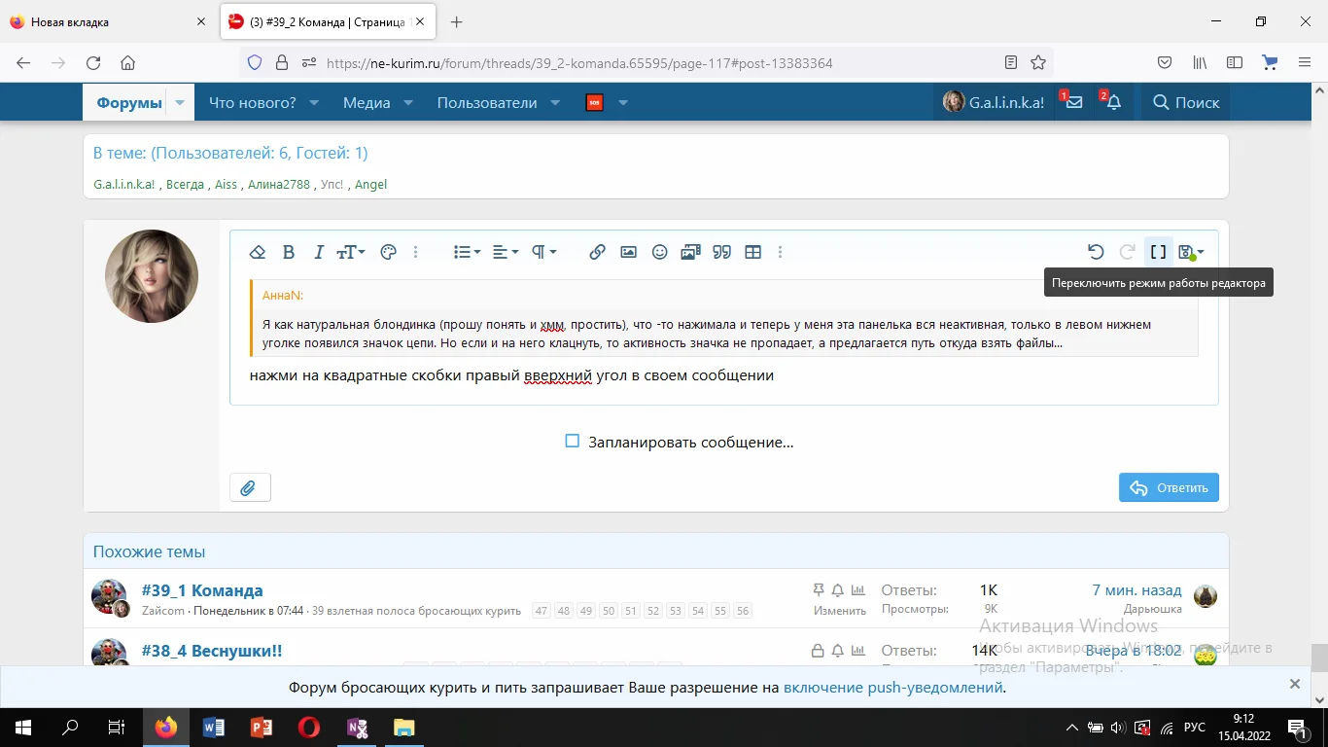Show more text formatting options
Viewport: 1328px width, 747px height.
click(x=415, y=252)
